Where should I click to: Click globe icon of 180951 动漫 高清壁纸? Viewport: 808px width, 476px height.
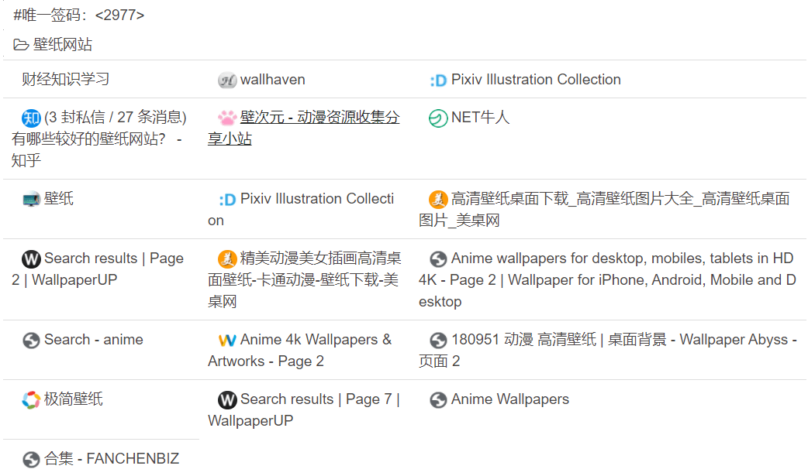coord(438,340)
